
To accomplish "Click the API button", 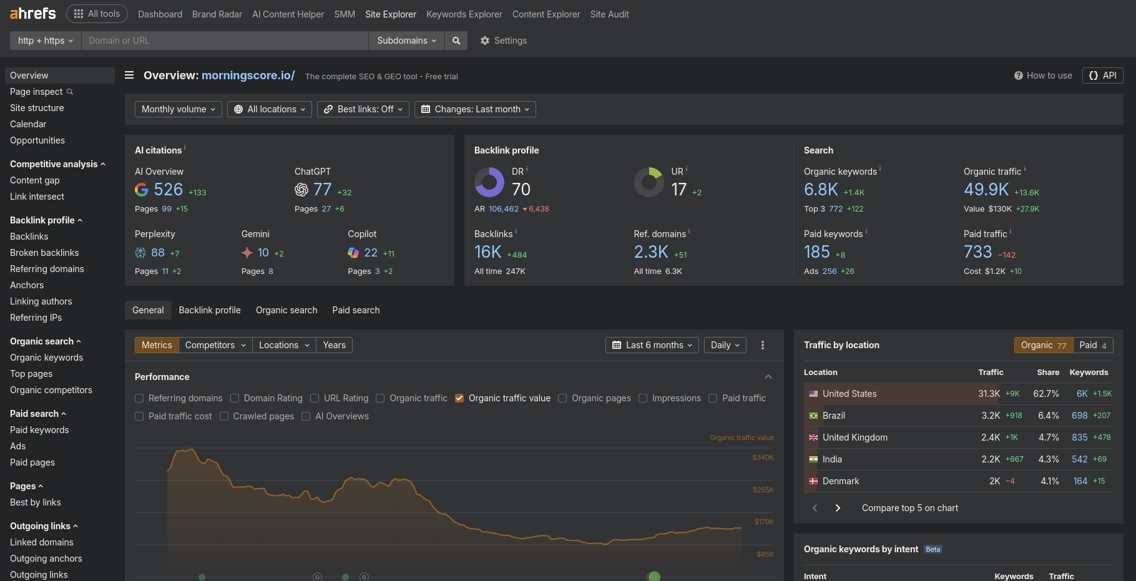I will [1102, 76].
